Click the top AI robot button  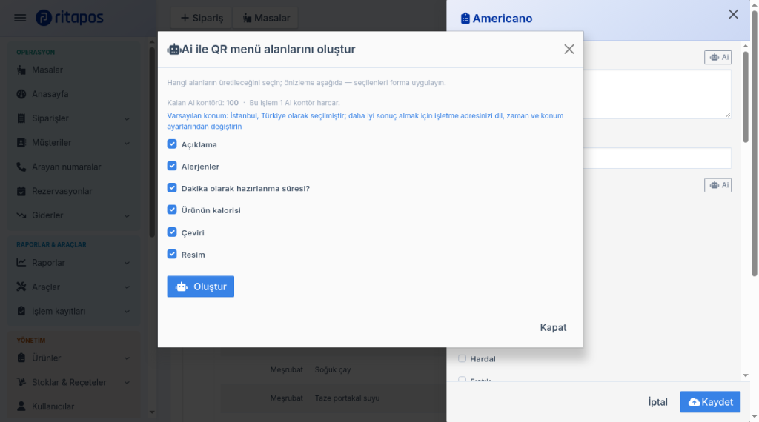click(x=717, y=58)
